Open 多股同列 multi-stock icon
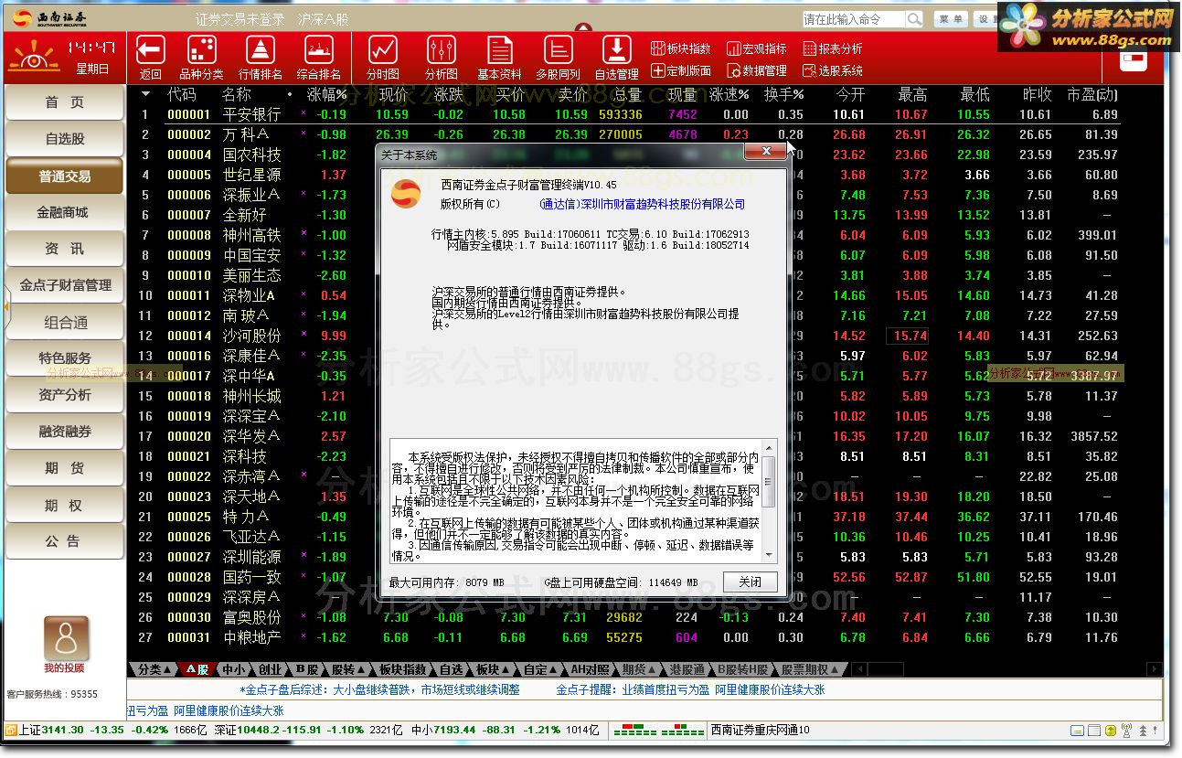The height and width of the screenshot is (758, 1182). pos(558,50)
